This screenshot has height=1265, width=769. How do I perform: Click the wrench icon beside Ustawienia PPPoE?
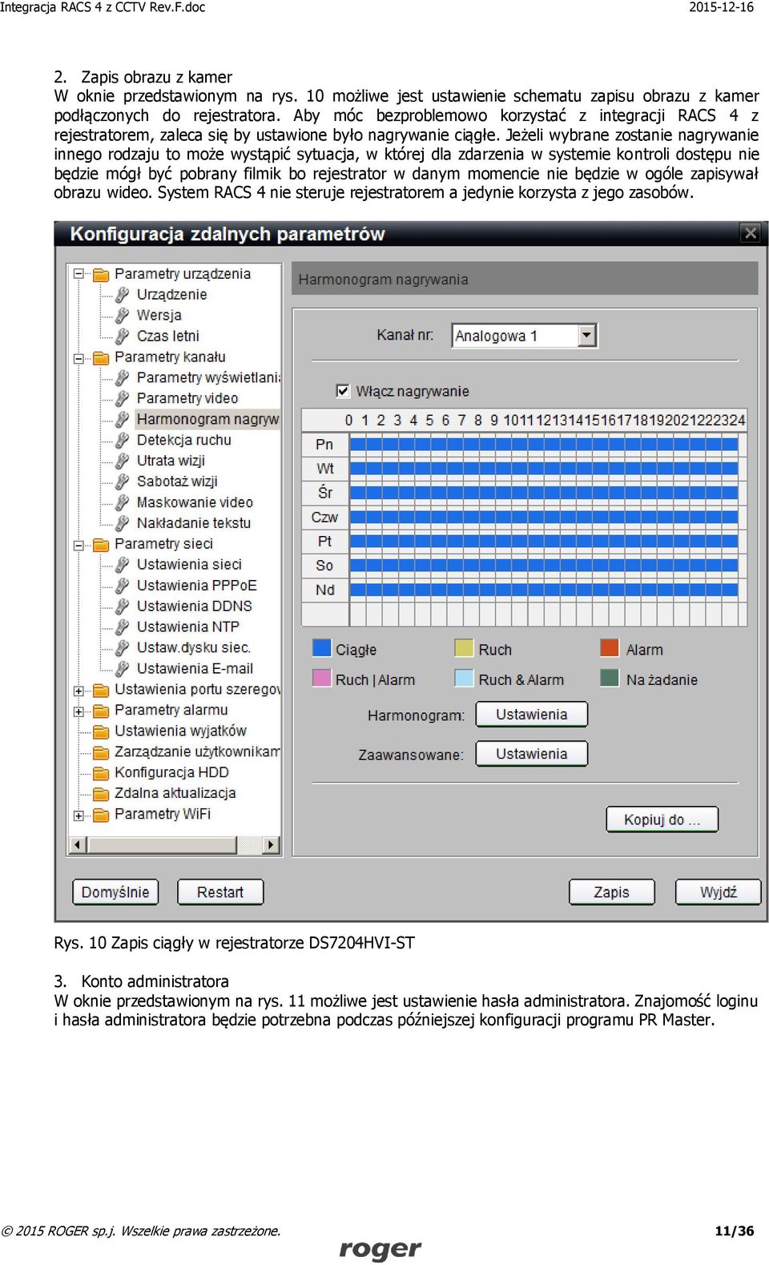tap(123, 586)
